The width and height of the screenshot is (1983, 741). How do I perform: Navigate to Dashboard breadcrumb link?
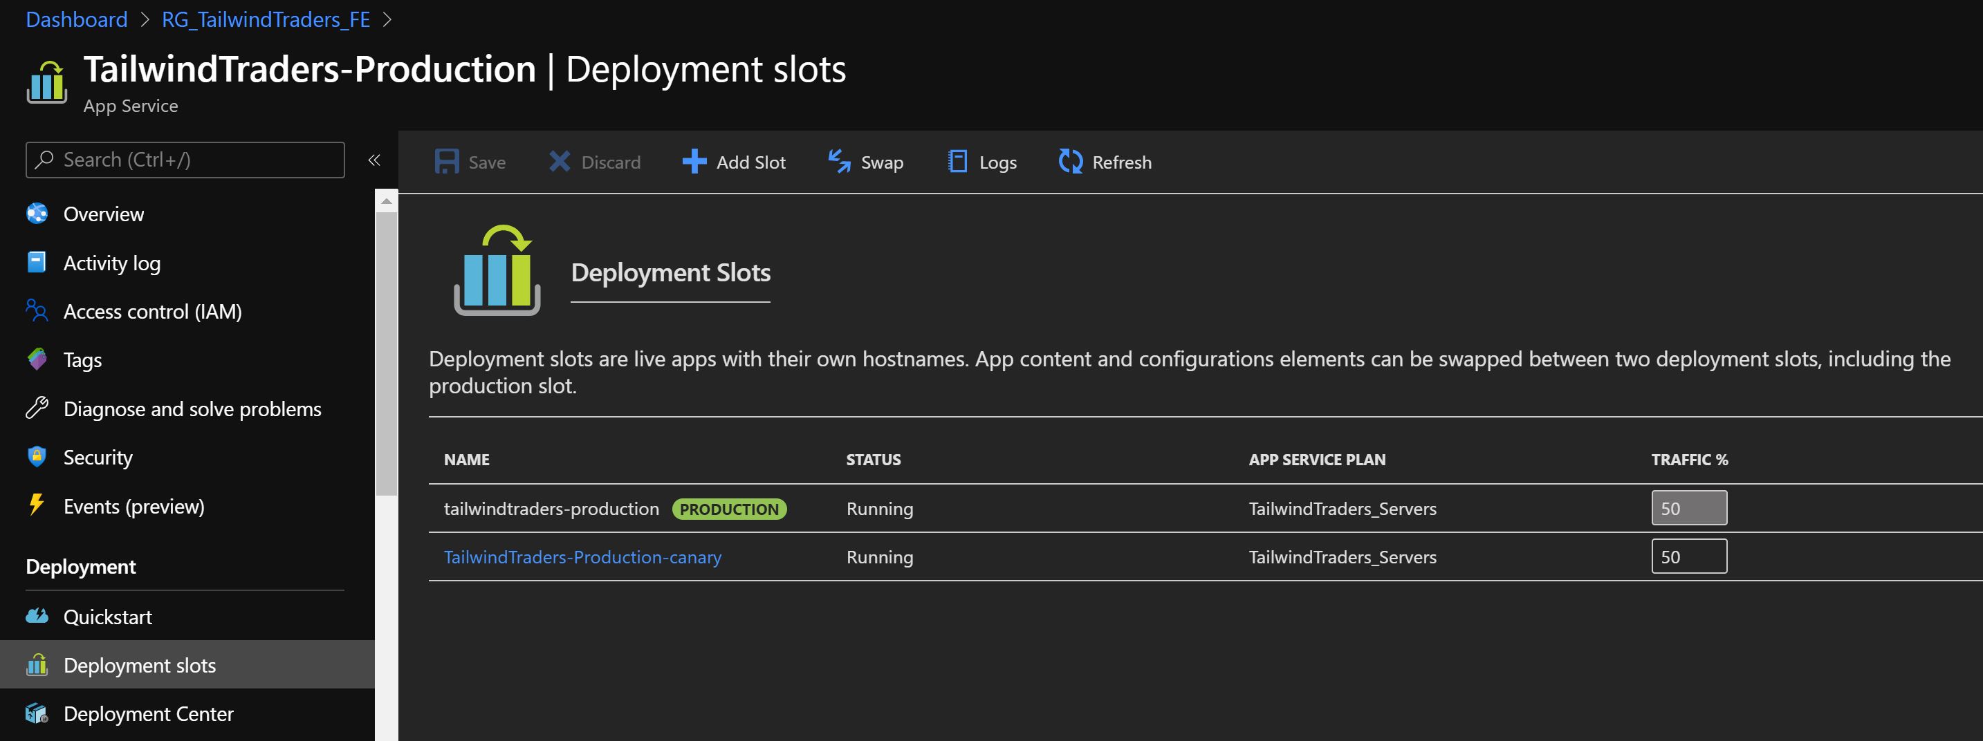tap(77, 19)
